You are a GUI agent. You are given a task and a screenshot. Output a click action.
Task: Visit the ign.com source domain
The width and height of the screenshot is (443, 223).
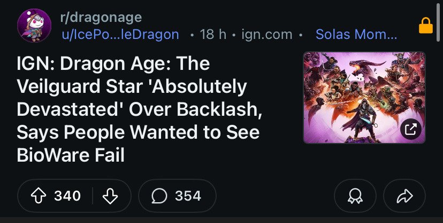(267, 35)
